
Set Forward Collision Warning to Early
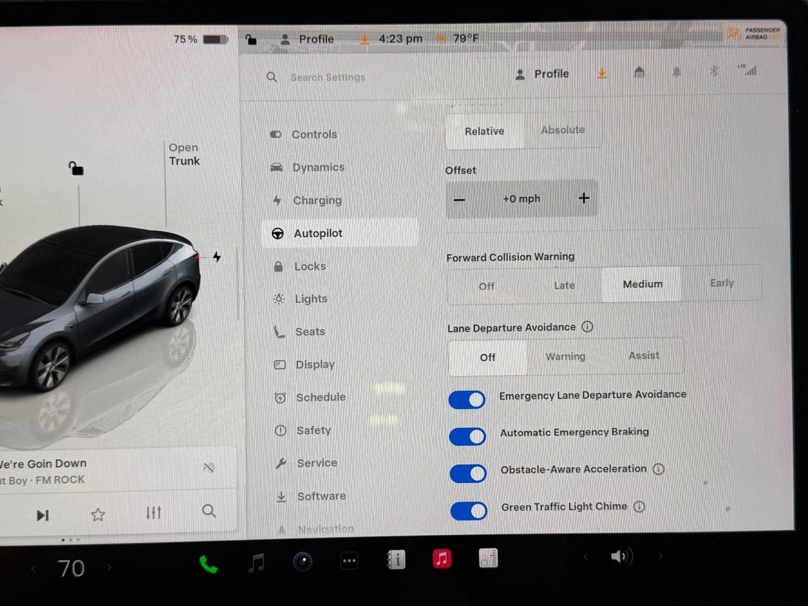tap(722, 283)
